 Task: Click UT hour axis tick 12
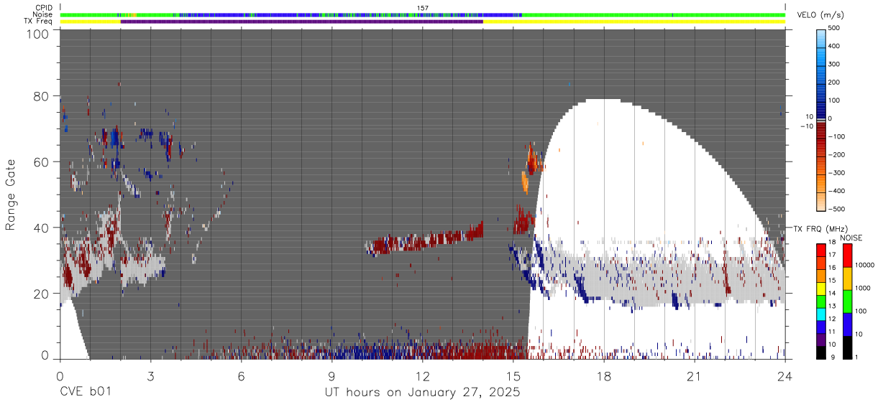[x=423, y=375]
